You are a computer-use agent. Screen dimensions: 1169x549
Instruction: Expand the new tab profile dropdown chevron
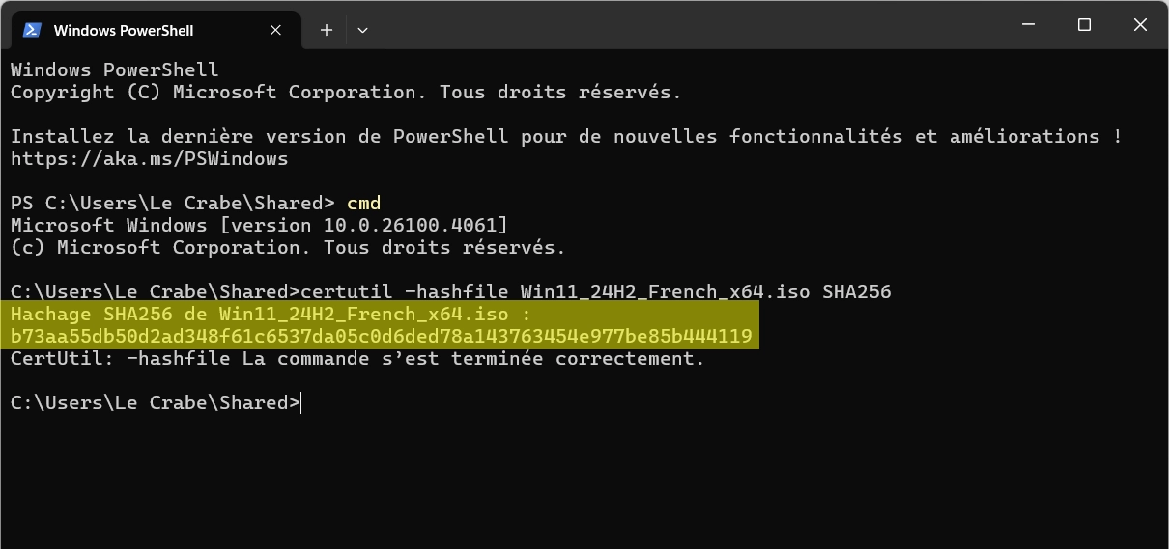[x=362, y=30]
